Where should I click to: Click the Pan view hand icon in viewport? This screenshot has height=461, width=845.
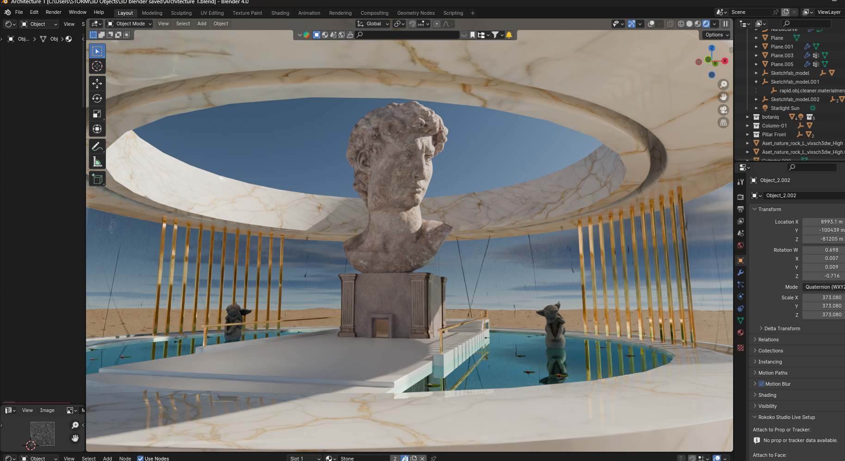[x=723, y=97]
